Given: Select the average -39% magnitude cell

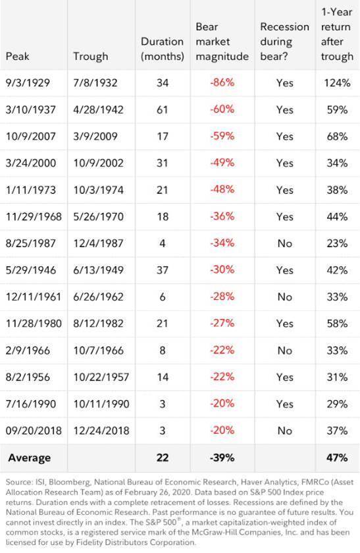Looking at the screenshot, I should click(222, 458).
